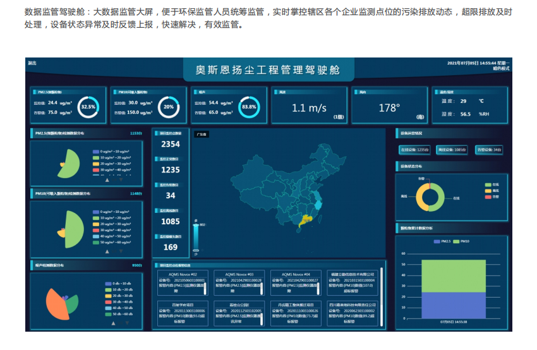
Task: Open AQMS Novox #02 alarm card
Action: [x=183, y=282]
